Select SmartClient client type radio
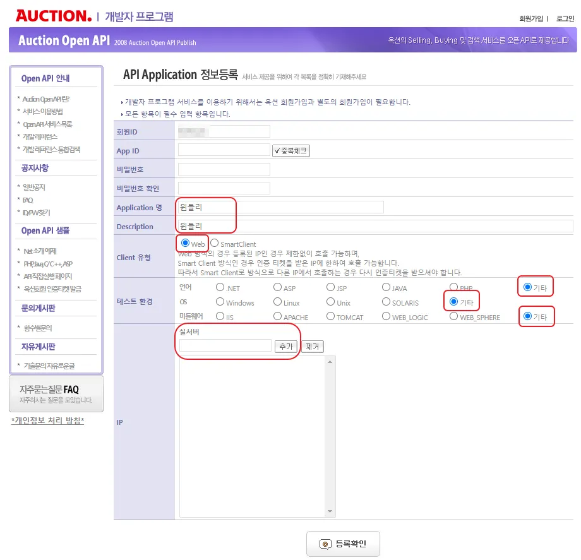 pos(214,243)
